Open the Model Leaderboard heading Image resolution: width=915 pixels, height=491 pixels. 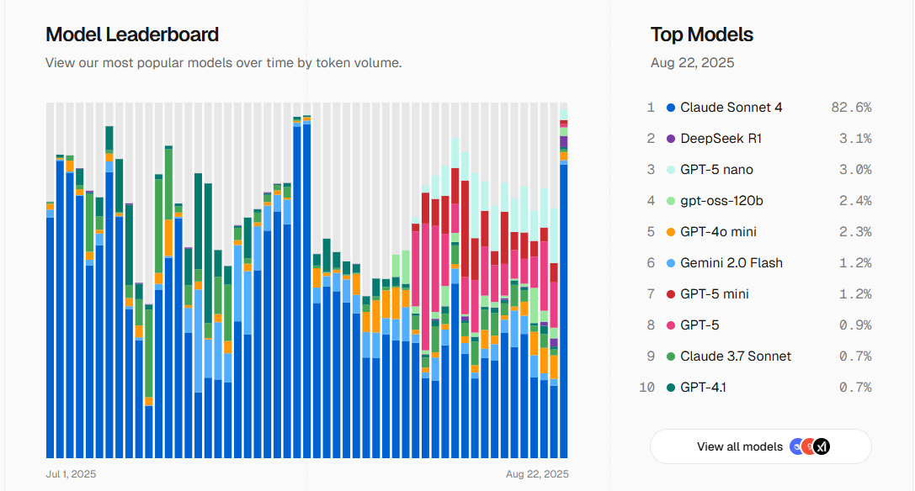132,34
